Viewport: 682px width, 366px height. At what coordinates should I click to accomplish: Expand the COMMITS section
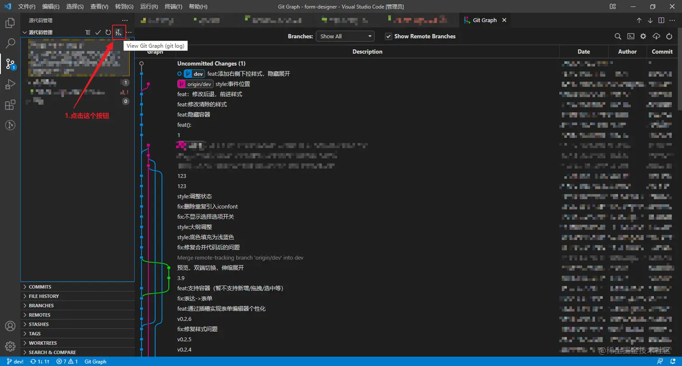tap(78, 287)
